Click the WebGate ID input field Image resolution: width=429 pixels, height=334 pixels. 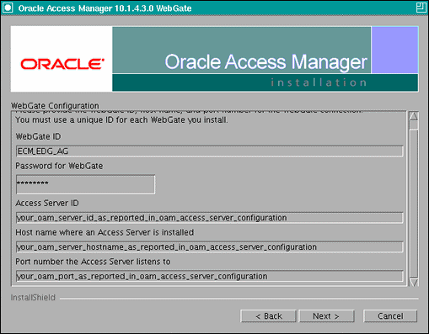(x=210, y=151)
